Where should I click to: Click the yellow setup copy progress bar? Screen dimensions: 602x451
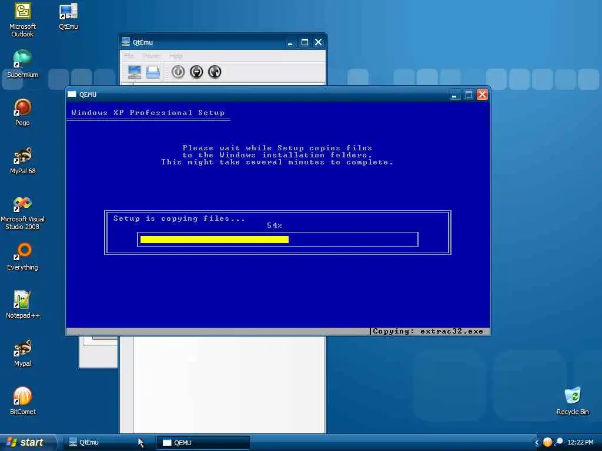pos(214,240)
